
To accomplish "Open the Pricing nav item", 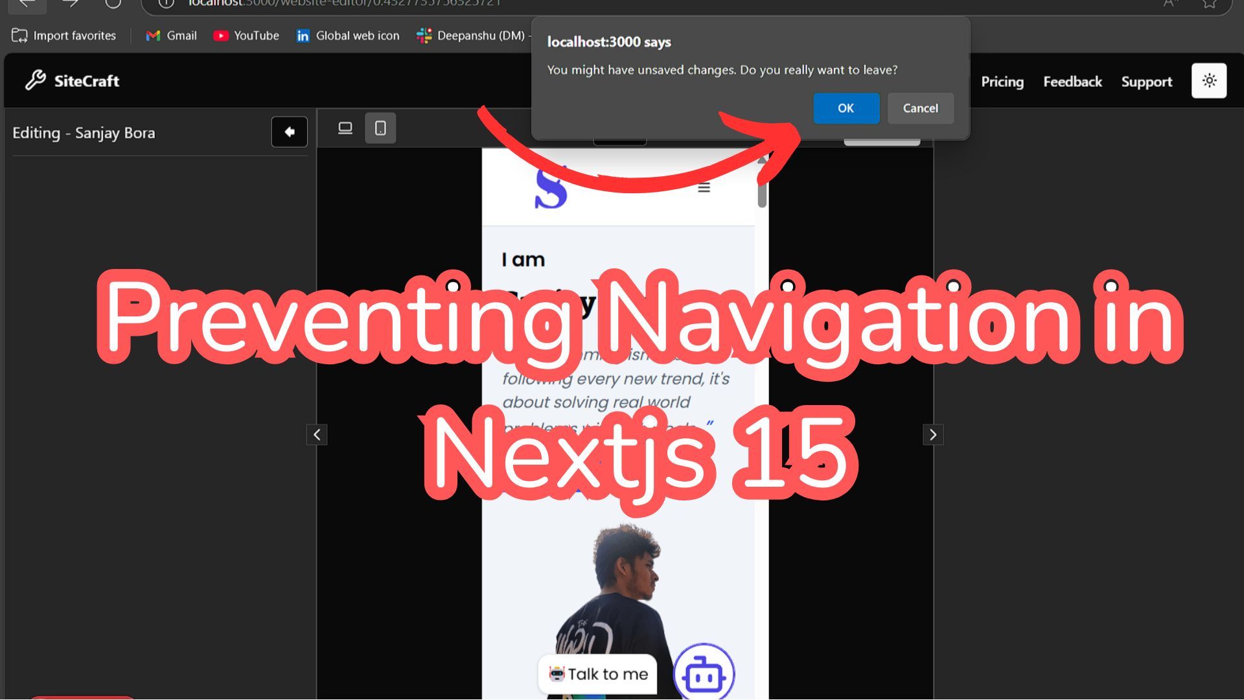I will click(x=1002, y=82).
